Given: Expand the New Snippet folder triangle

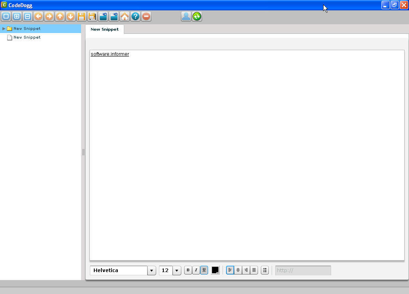Looking at the screenshot, I should (4, 29).
